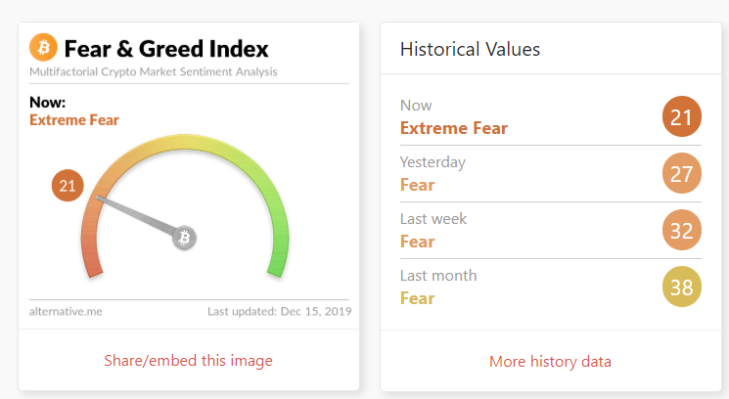Click the Yesterday Fear row label
Viewport: 729px width, 399px height.
[417, 185]
